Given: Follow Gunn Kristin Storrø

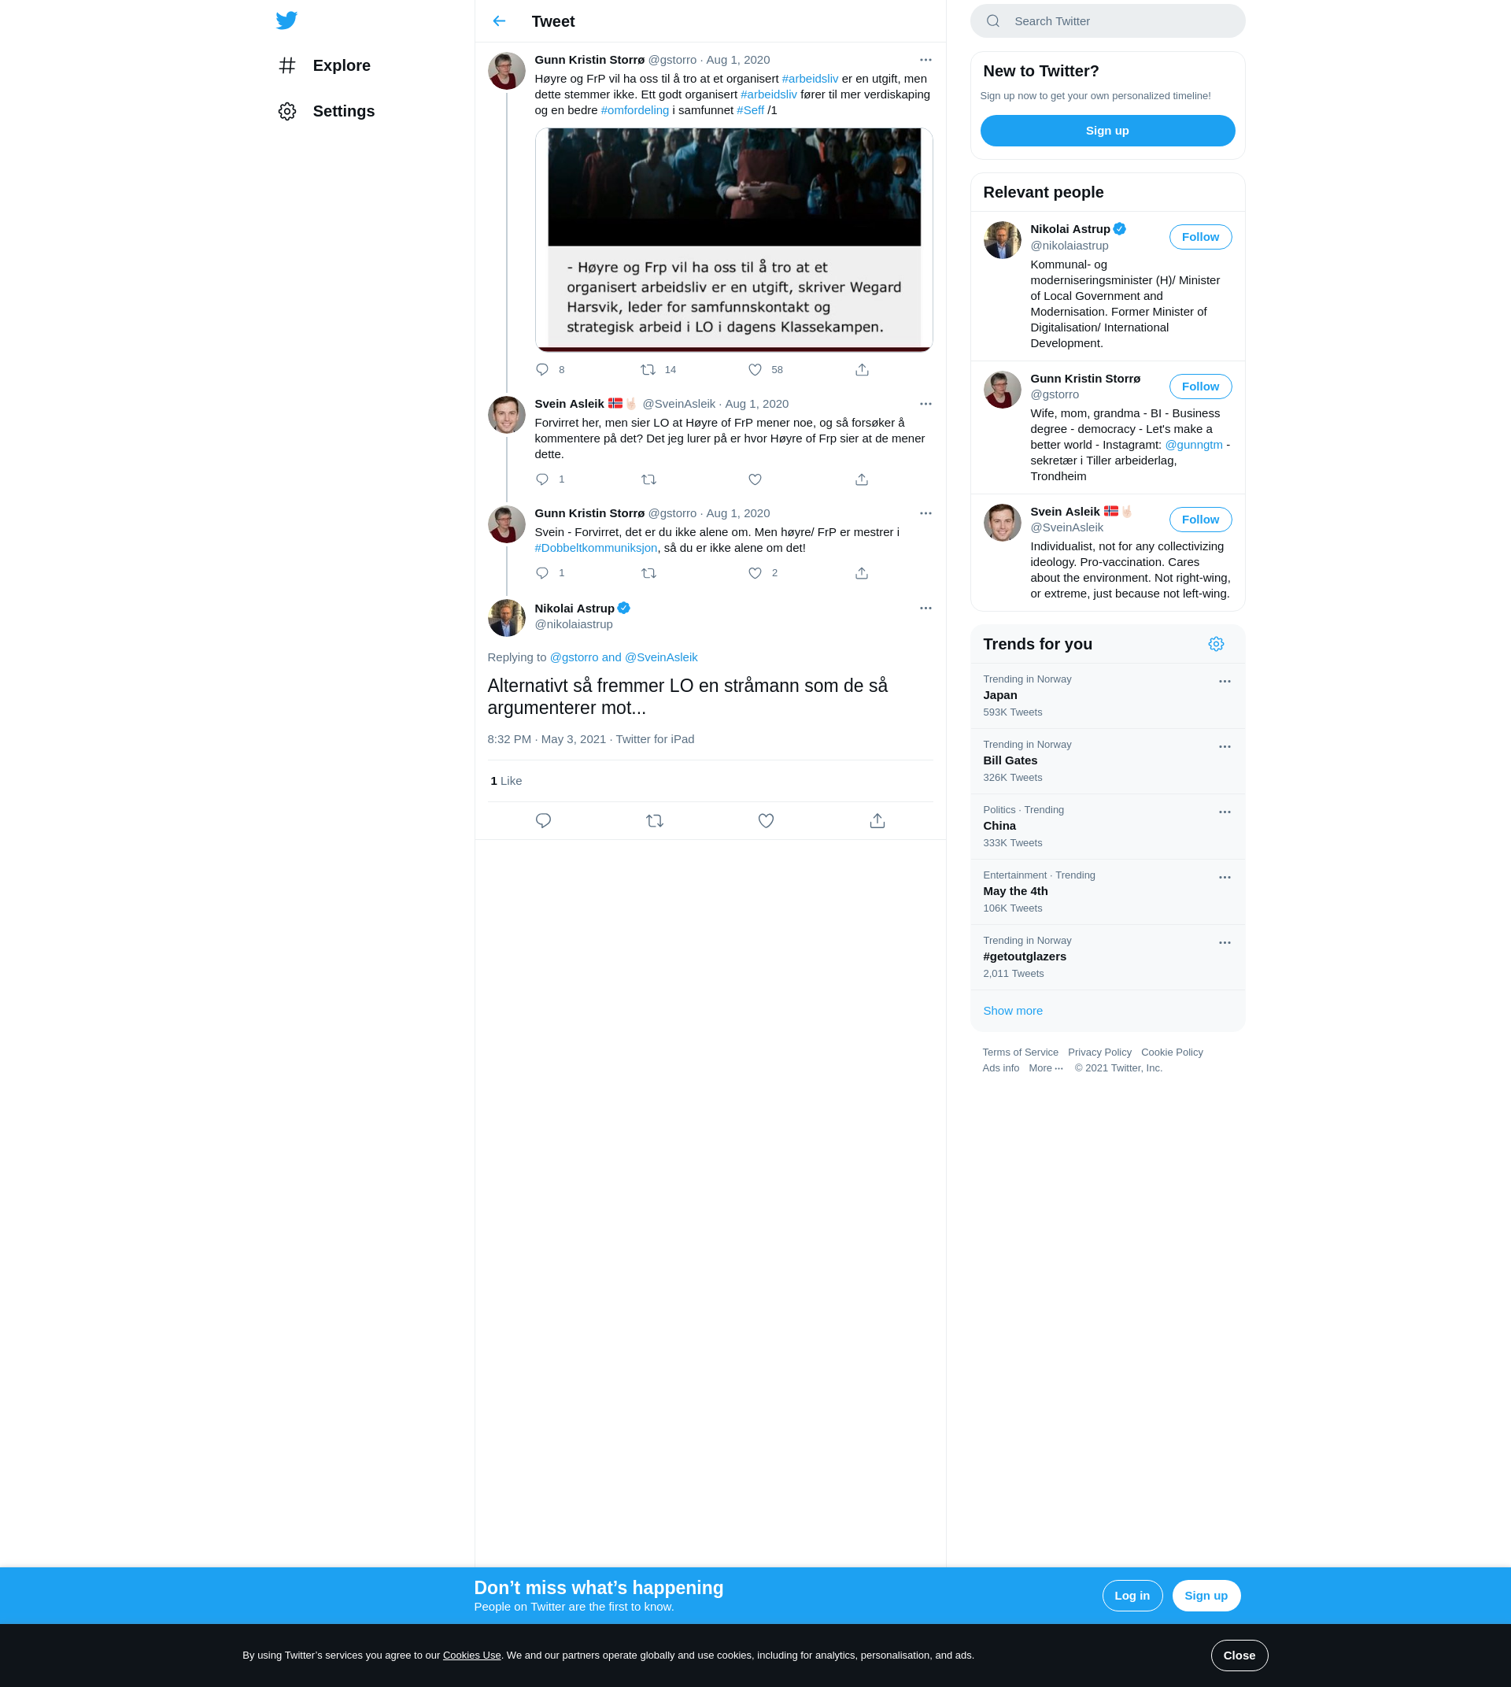Looking at the screenshot, I should (x=1199, y=387).
